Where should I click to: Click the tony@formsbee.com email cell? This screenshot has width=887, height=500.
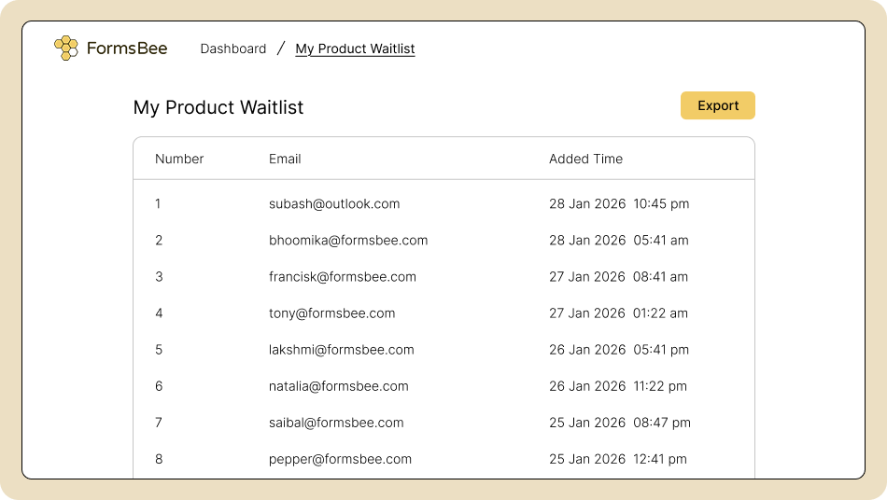click(x=331, y=313)
